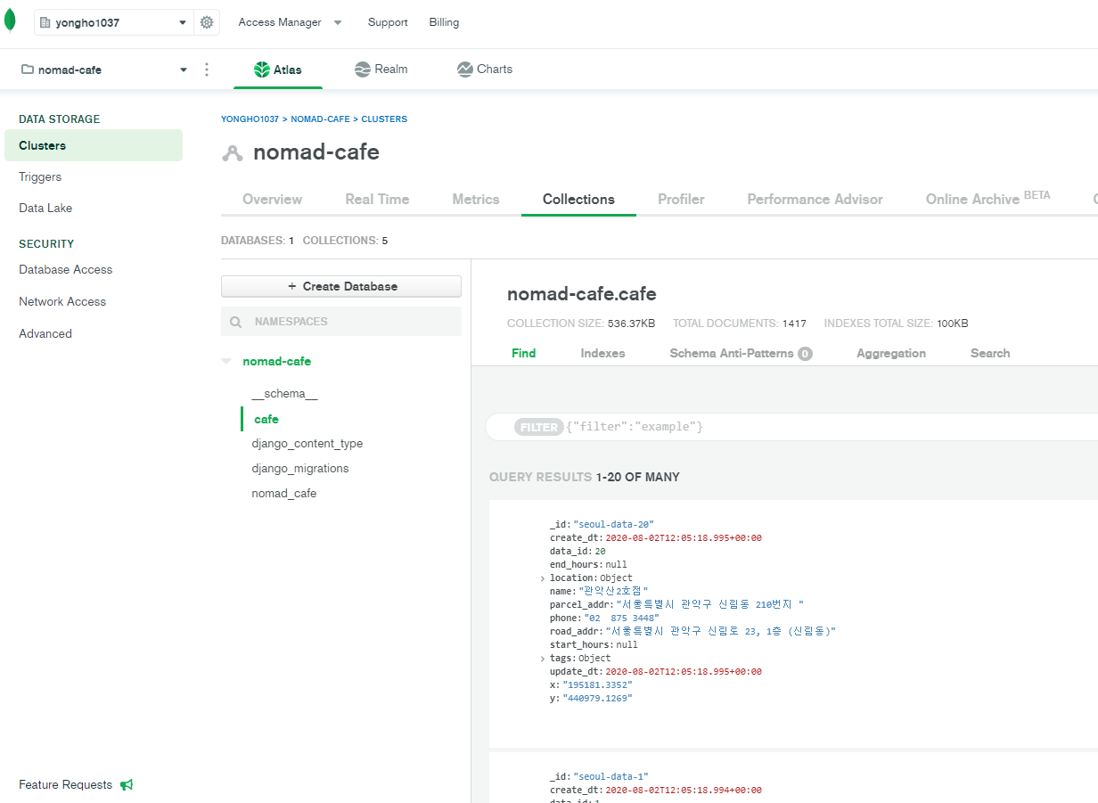
Task: Open organization settings gear icon
Action: (x=207, y=22)
